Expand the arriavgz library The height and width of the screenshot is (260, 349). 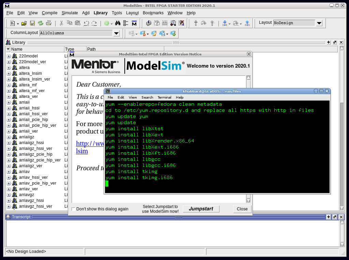[9, 195]
